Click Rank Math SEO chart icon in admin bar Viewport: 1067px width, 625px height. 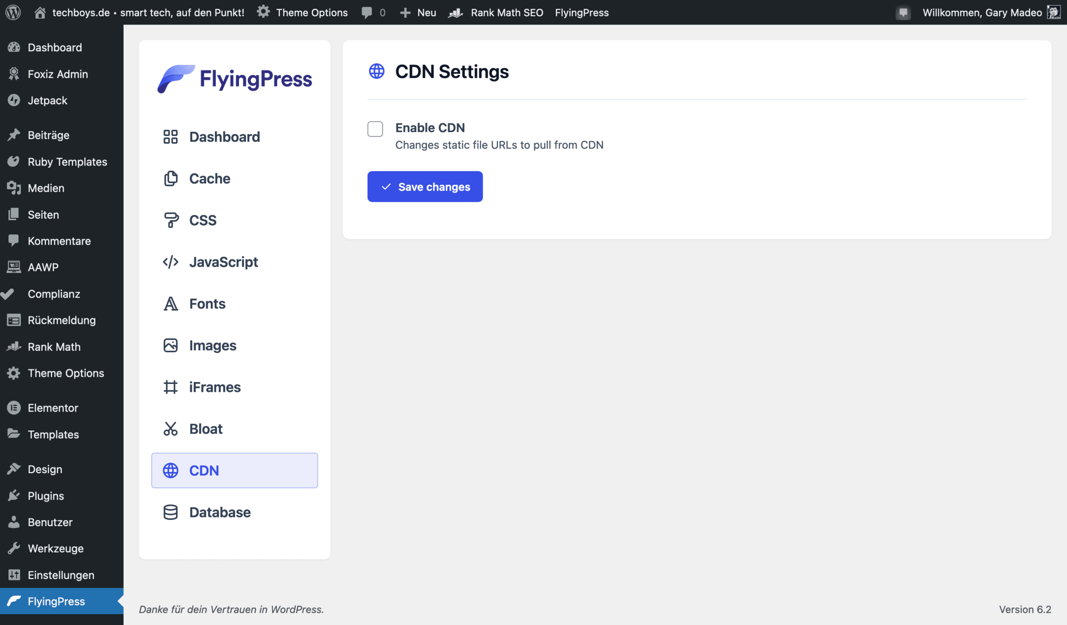point(456,13)
